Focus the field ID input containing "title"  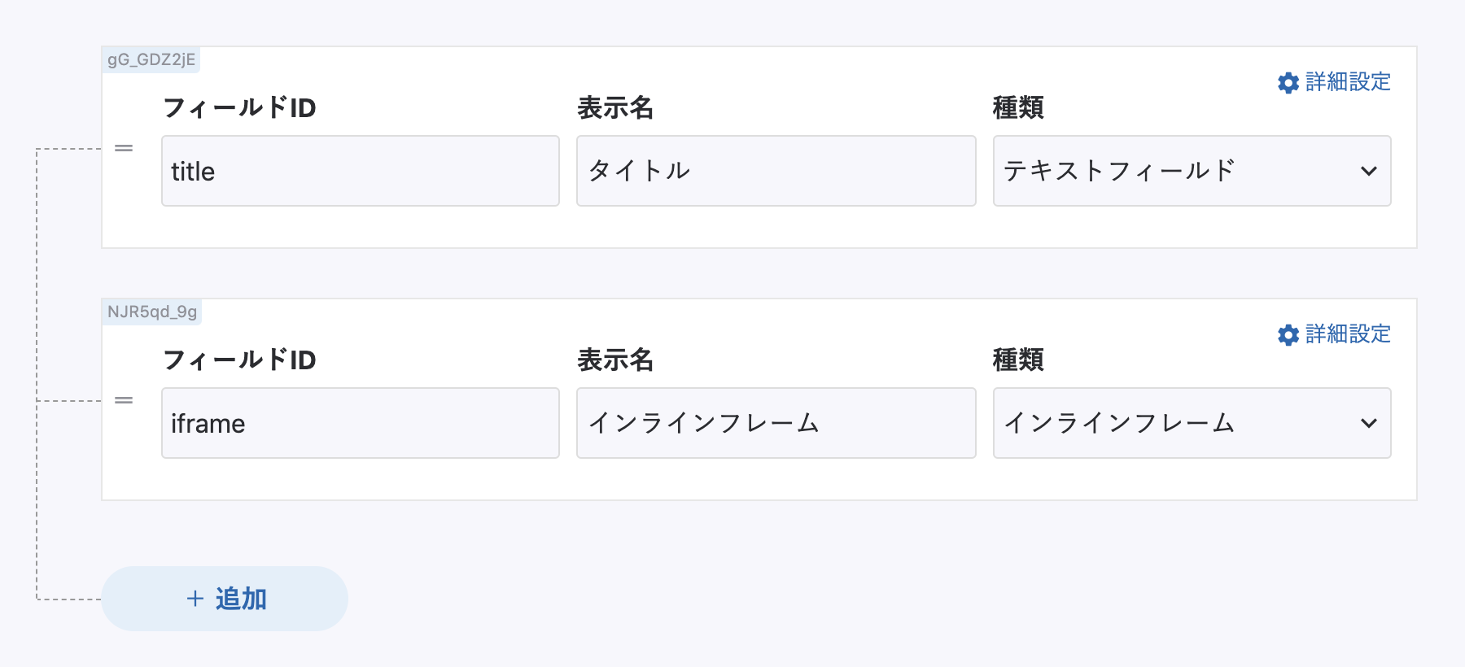(360, 171)
